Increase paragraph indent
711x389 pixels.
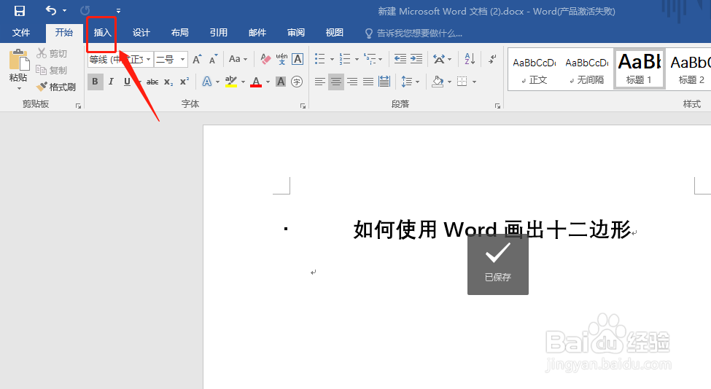[x=416, y=59]
